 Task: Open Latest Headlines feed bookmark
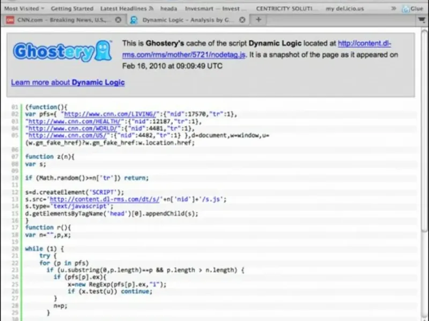[127, 9]
